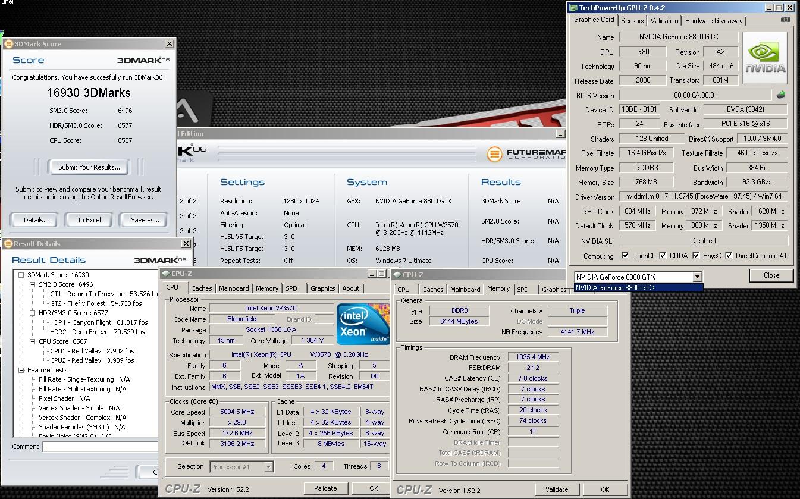Click the Result Details window title icon
800x499 pixels.
click(x=8, y=244)
